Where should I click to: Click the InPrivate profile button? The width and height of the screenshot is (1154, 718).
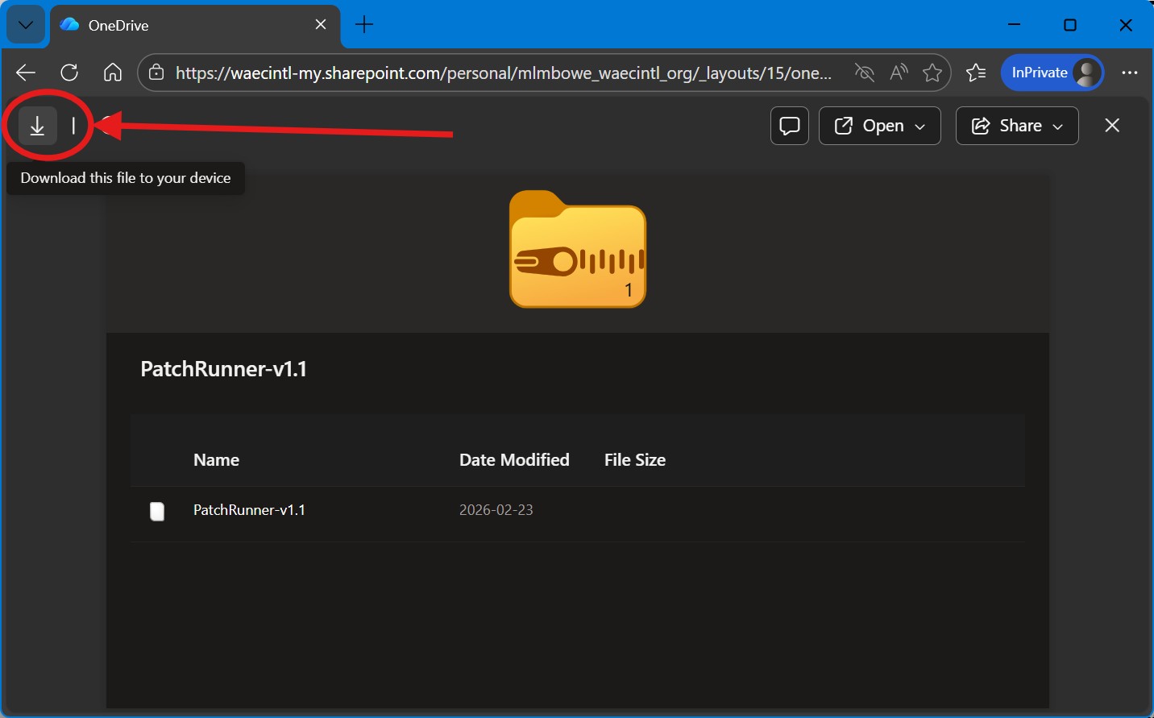click(x=1052, y=73)
